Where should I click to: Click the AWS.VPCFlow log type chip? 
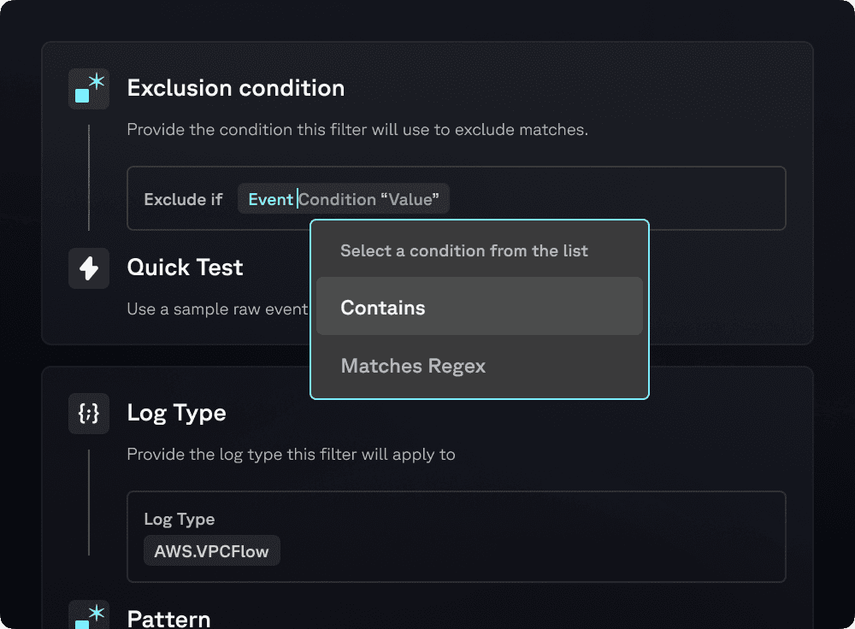pyautogui.click(x=211, y=551)
